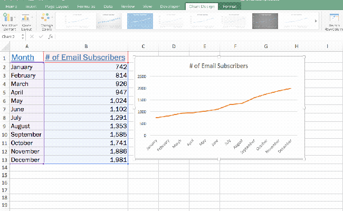Viewport: 343px width, 211px height.
Task: Open the Home ribbon tab
Action: point(12,6)
